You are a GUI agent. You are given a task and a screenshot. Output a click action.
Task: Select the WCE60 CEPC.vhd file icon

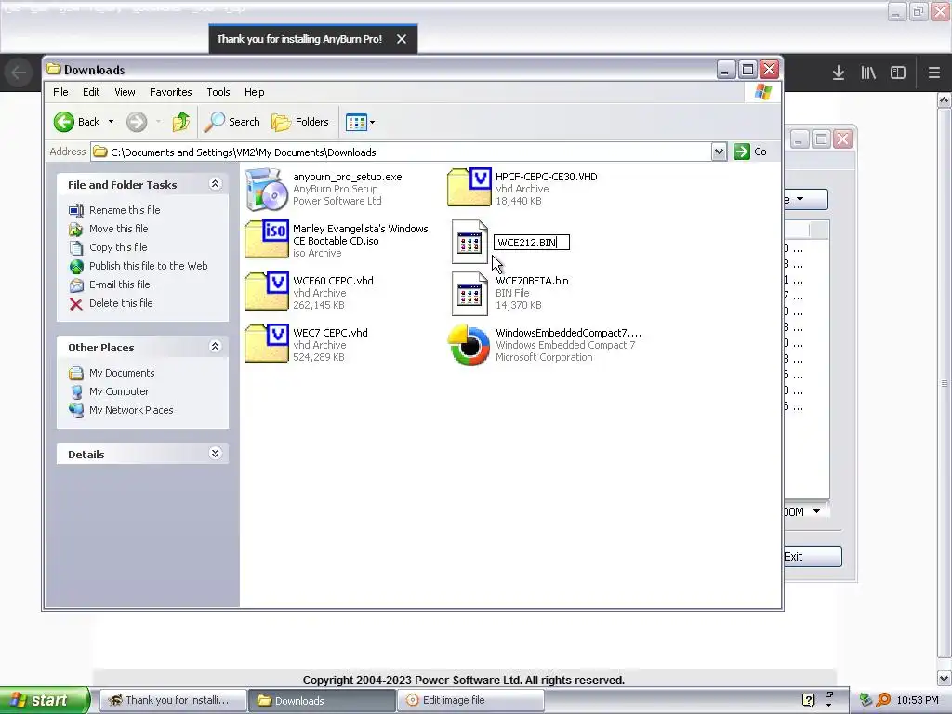tap(266, 291)
